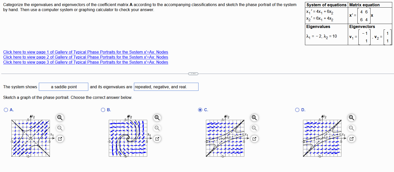Select answer choice D

coord(297,110)
